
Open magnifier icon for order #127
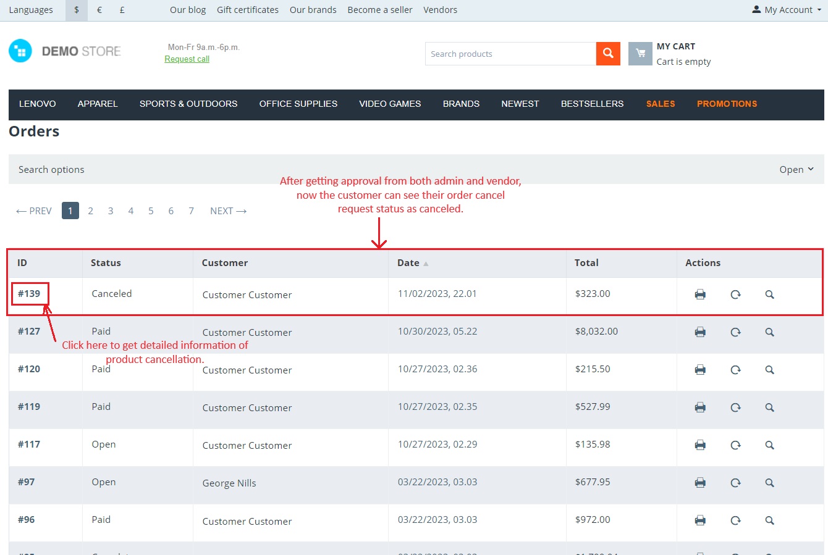769,332
